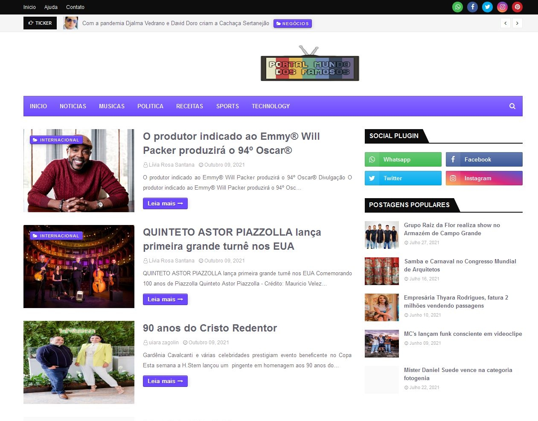Click the Contato link in top bar

[x=75, y=7]
